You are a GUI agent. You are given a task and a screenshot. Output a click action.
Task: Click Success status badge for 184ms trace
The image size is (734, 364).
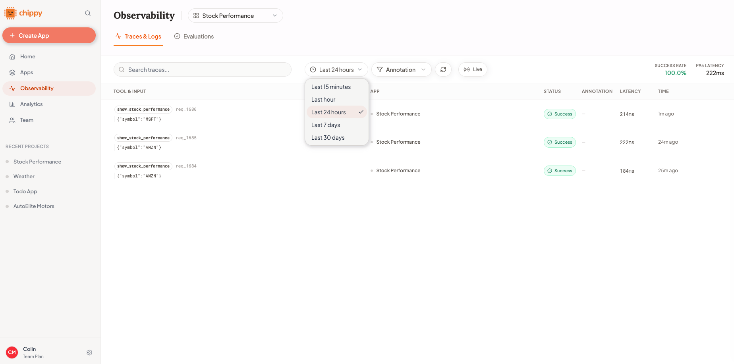[x=560, y=171]
